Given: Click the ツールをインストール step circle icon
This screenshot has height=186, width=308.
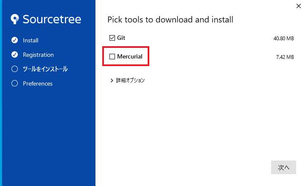Looking at the screenshot, I should tap(14, 69).
